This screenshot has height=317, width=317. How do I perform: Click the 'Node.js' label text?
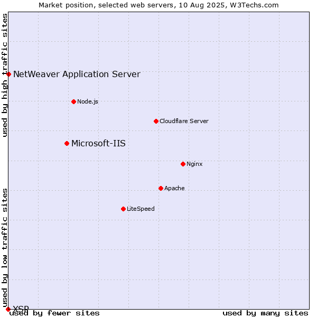tap(88, 101)
